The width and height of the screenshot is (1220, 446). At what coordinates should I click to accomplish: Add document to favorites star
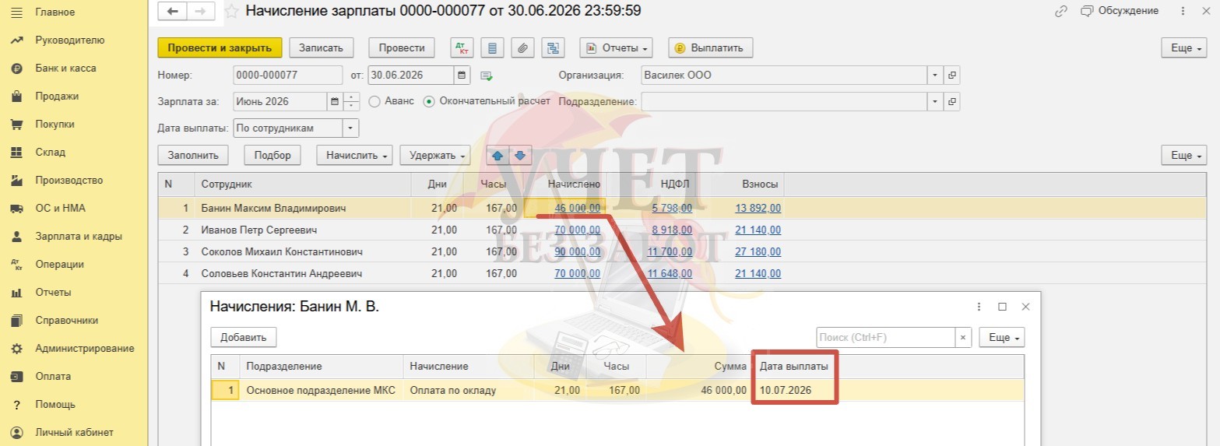[231, 12]
